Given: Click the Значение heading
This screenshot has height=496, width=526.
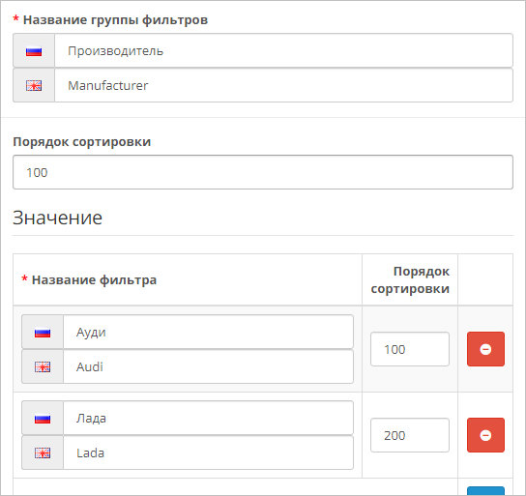Looking at the screenshot, I should pos(57,218).
